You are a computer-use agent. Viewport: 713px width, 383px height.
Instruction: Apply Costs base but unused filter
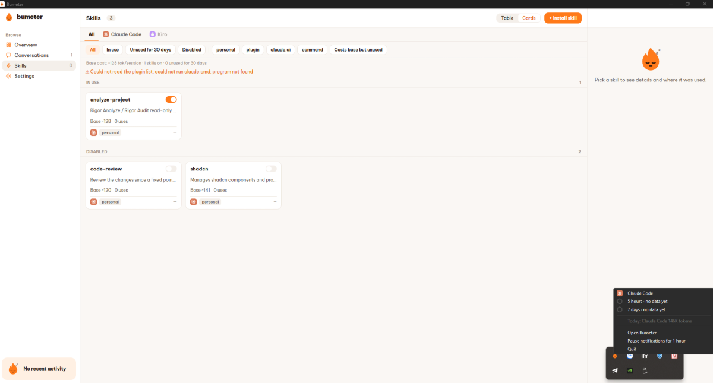(x=358, y=50)
